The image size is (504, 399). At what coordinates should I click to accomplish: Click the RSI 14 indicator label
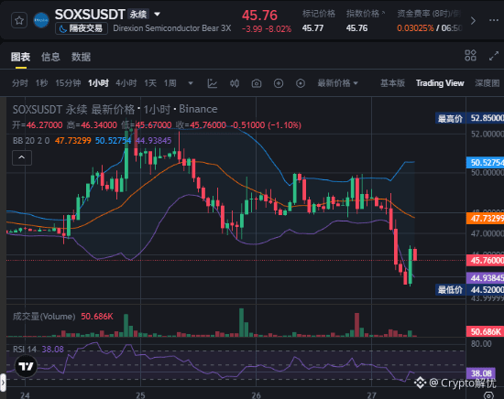tap(25, 350)
